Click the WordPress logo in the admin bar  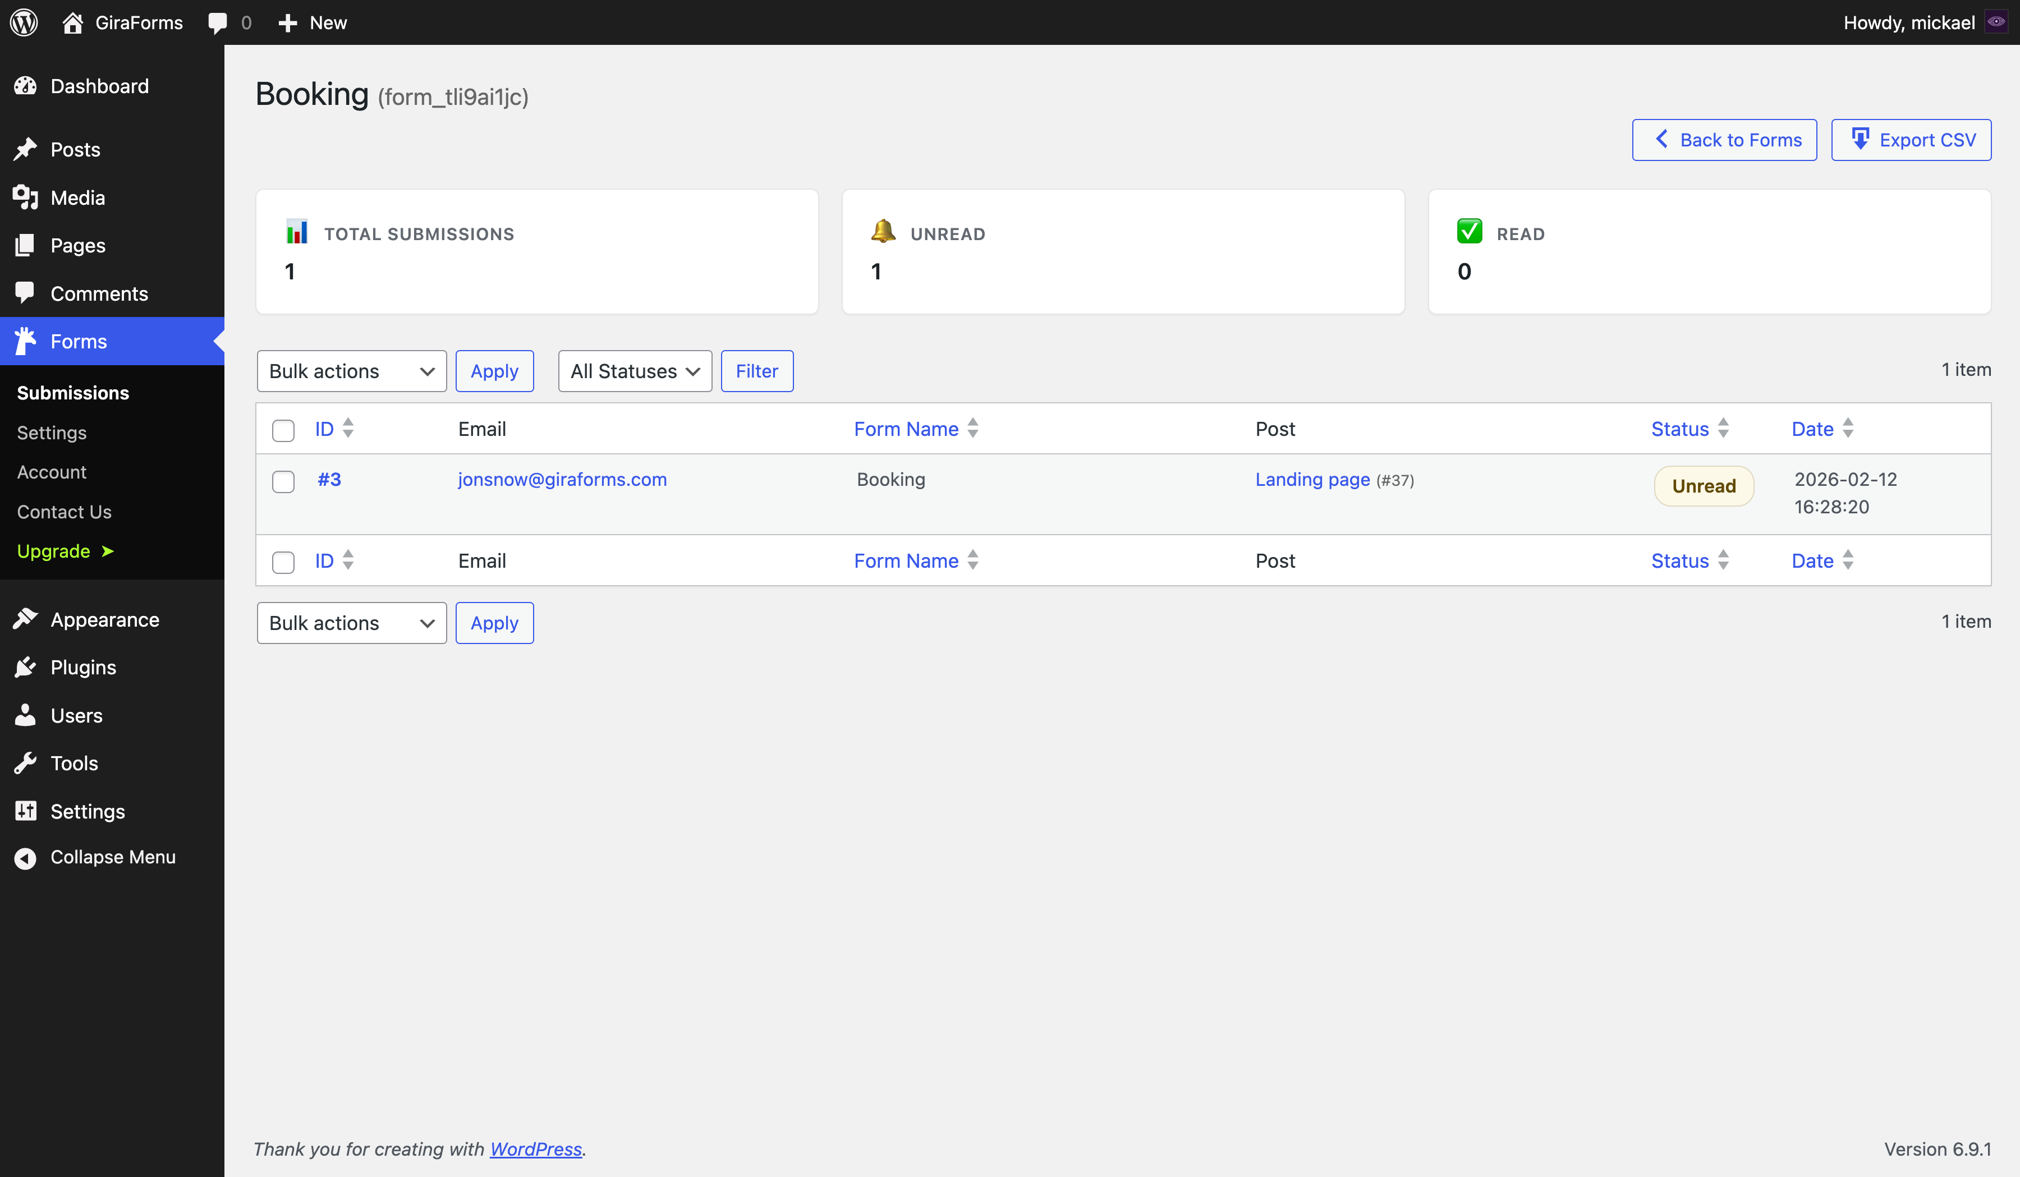pyautogui.click(x=23, y=22)
